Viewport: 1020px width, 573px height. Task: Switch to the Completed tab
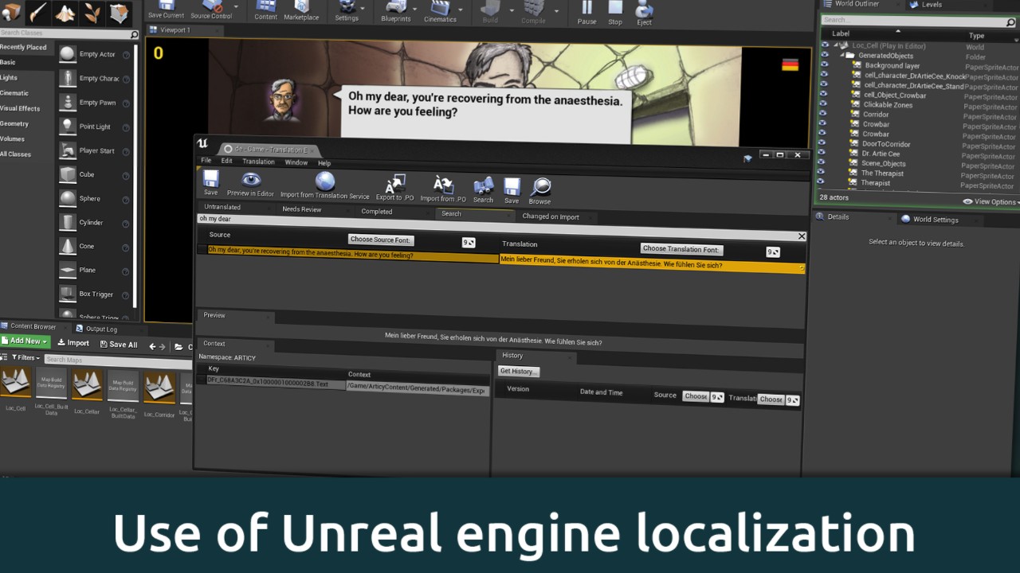coord(377,212)
